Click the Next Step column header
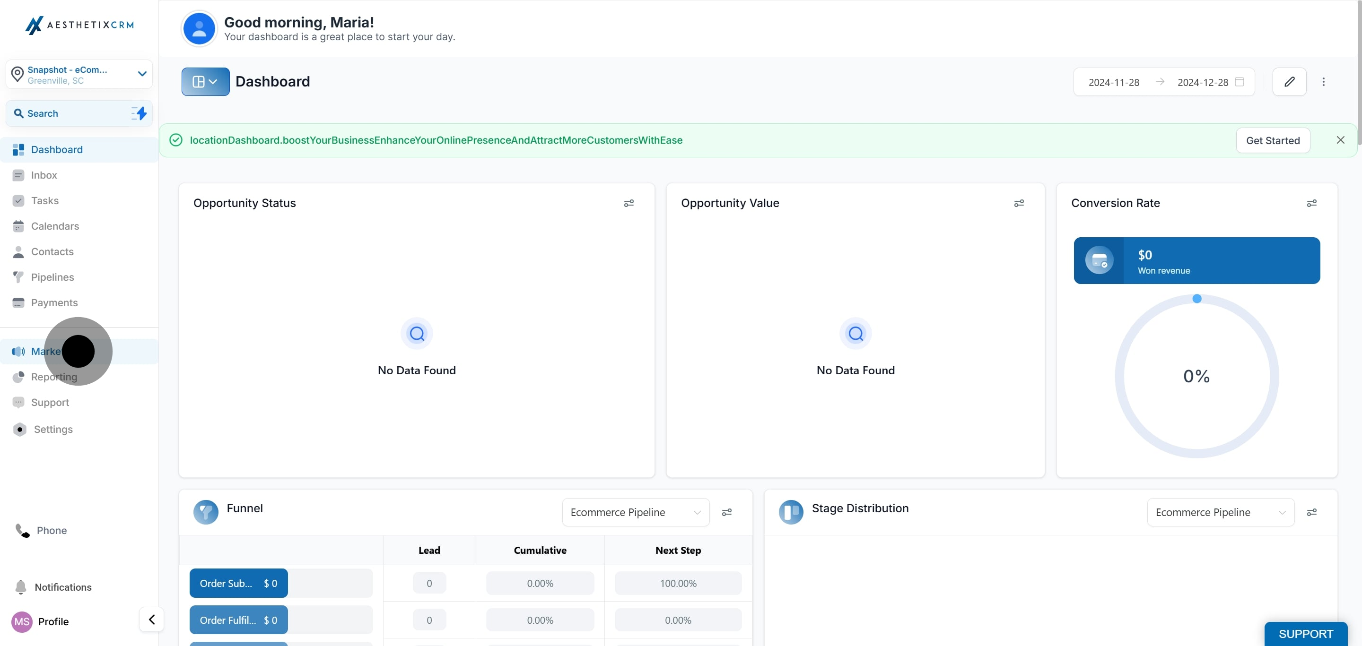 678,551
